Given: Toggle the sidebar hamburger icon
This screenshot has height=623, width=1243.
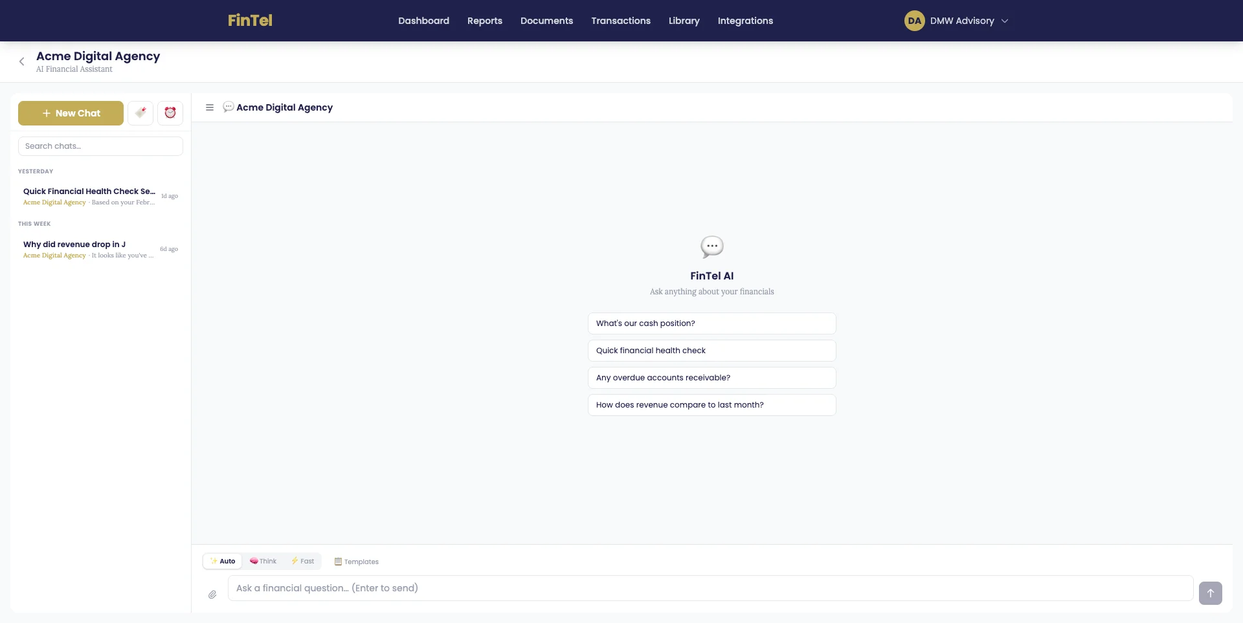Looking at the screenshot, I should pyautogui.click(x=209, y=107).
